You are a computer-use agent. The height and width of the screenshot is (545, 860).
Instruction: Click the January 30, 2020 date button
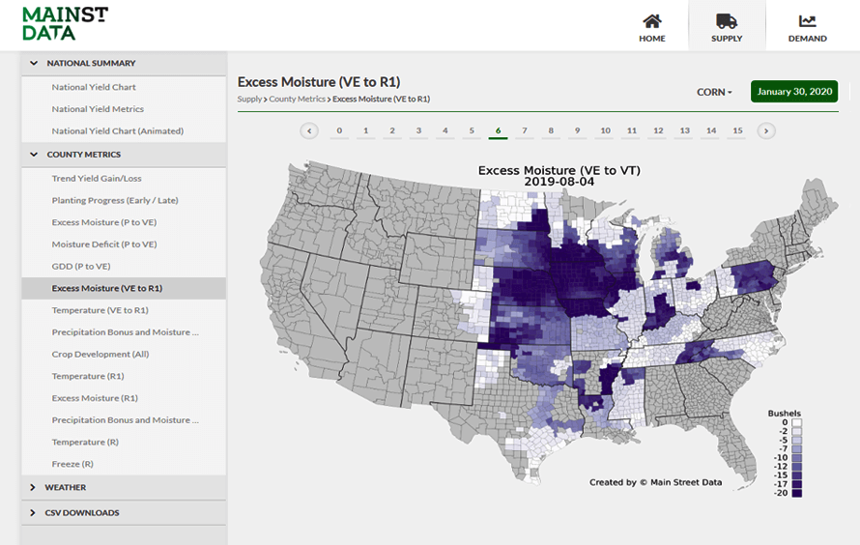(793, 92)
